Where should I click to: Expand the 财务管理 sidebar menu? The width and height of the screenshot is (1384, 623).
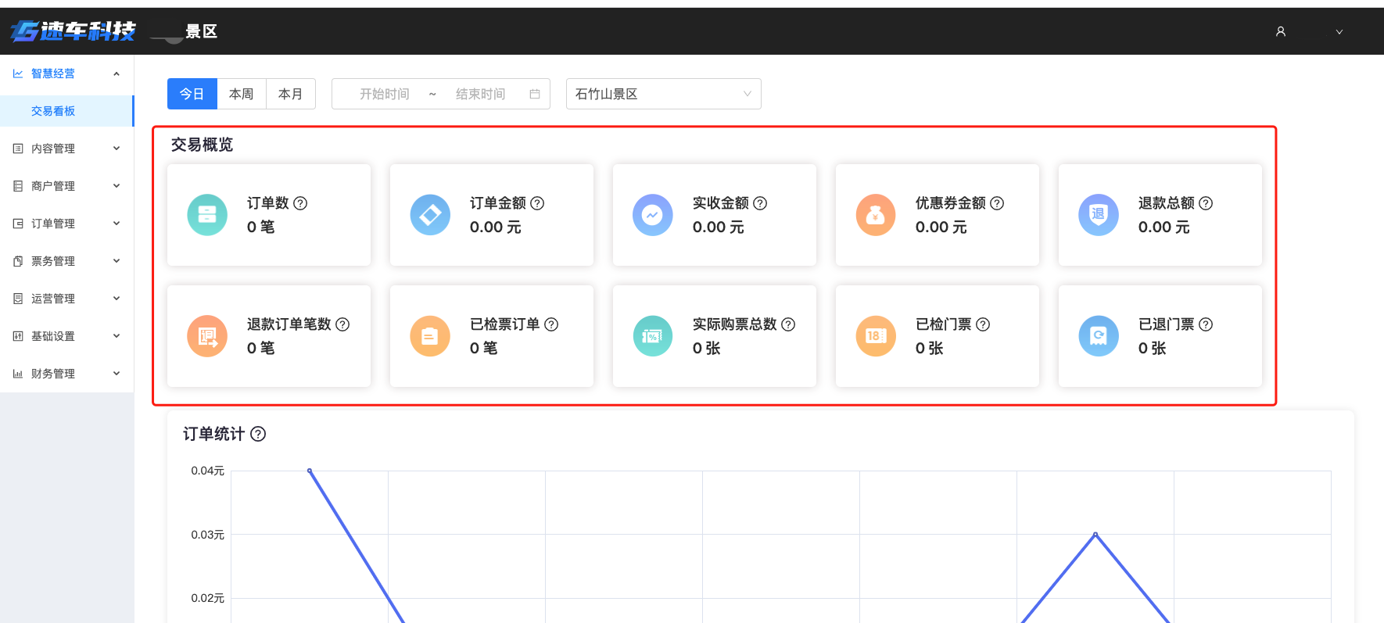pos(117,374)
